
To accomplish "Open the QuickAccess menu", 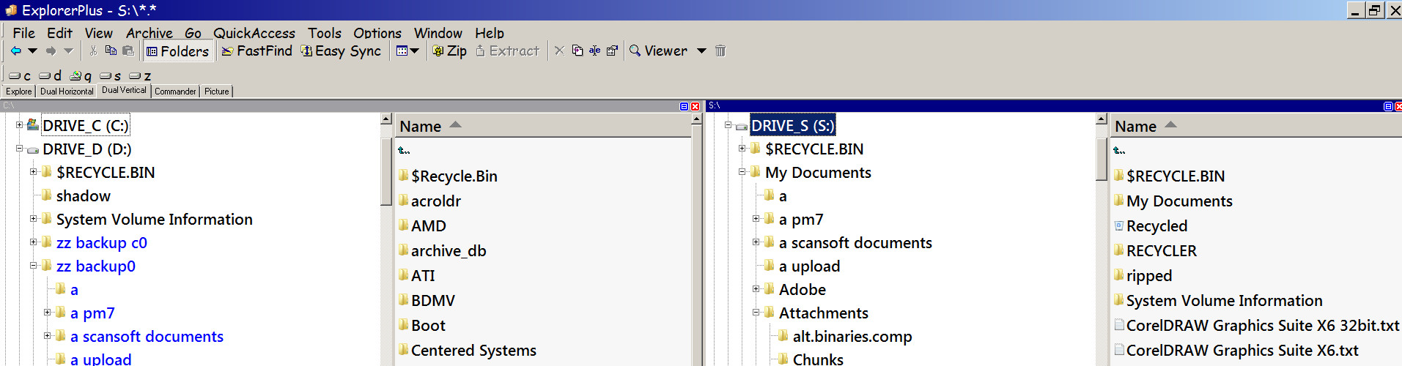I will [x=254, y=33].
